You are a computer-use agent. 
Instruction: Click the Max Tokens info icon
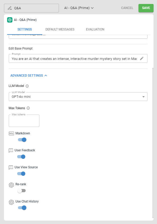[28, 108]
